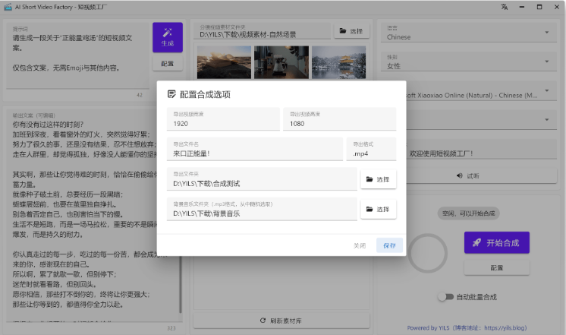The height and width of the screenshot is (335, 566).
Task: Click 关闭 to close the dialog
Action: 360,245
